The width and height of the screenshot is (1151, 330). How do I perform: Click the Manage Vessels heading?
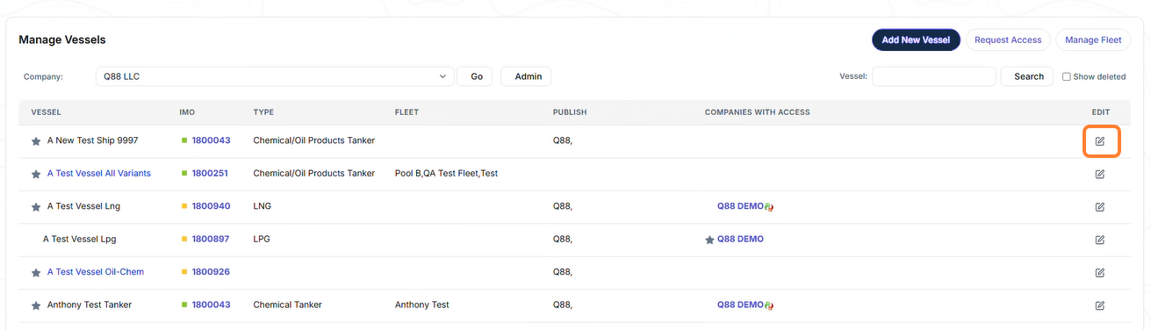[62, 39]
